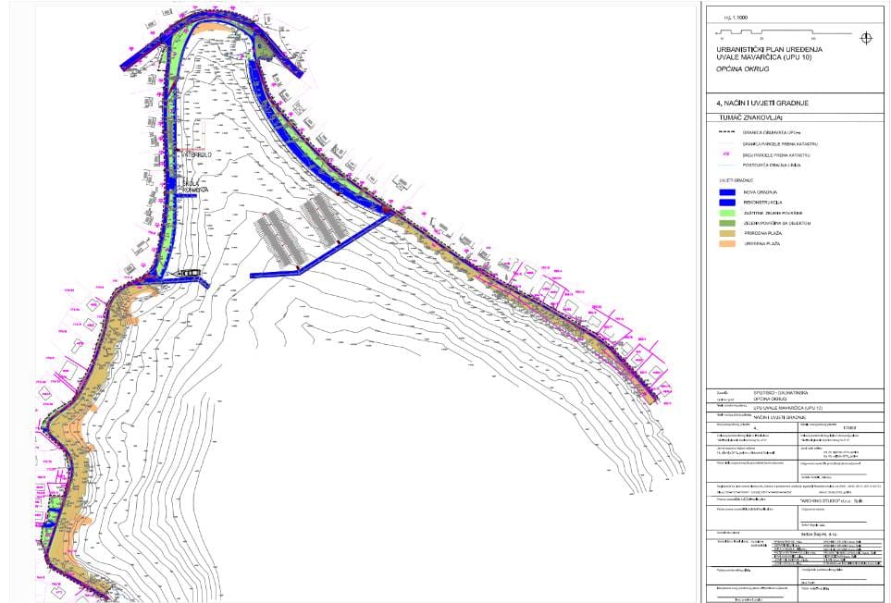Click the small boat symbol by the pier
Screen dimensions: 891x603
tap(188, 273)
